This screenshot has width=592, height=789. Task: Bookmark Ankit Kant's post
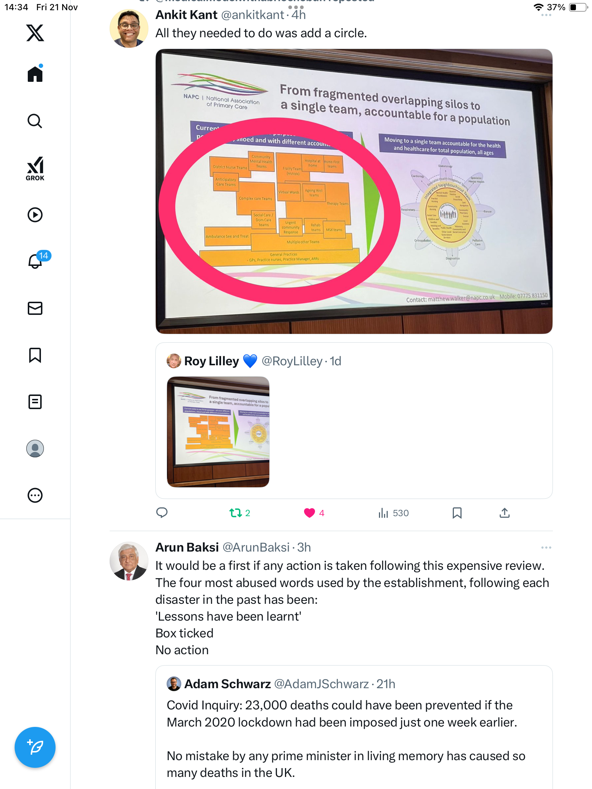tap(457, 513)
